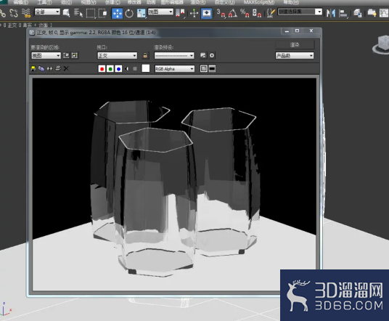Select the Unlink Selection tool
This screenshot has height=321, width=389.
point(14,12)
